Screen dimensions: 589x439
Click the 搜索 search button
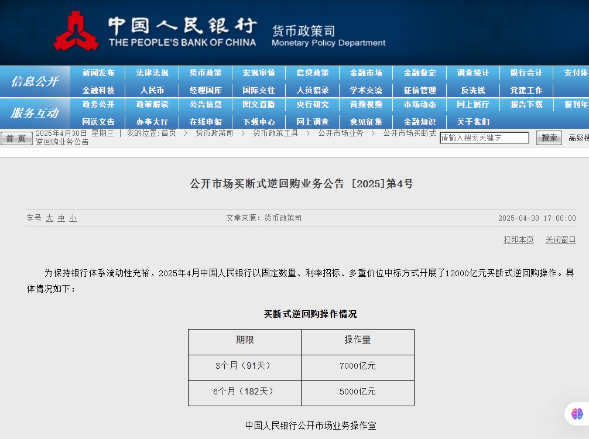(x=549, y=138)
